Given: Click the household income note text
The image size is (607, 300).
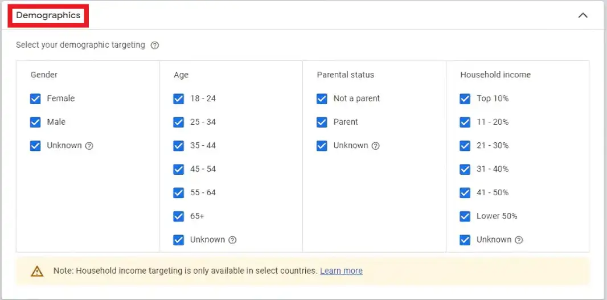Looking at the screenshot, I should 186,271.
